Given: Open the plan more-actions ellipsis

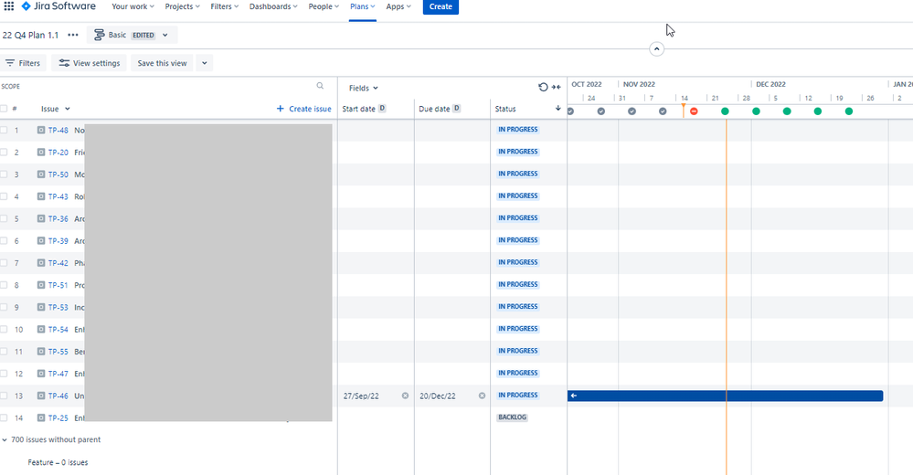Looking at the screenshot, I should coord(73,35).
